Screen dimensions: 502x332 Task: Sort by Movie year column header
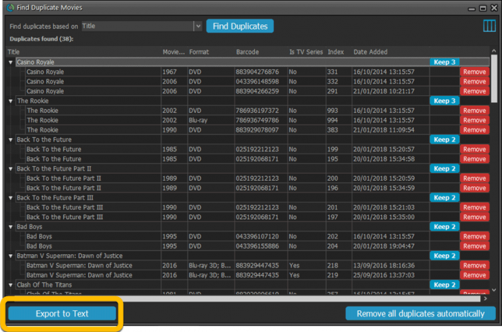174,52
